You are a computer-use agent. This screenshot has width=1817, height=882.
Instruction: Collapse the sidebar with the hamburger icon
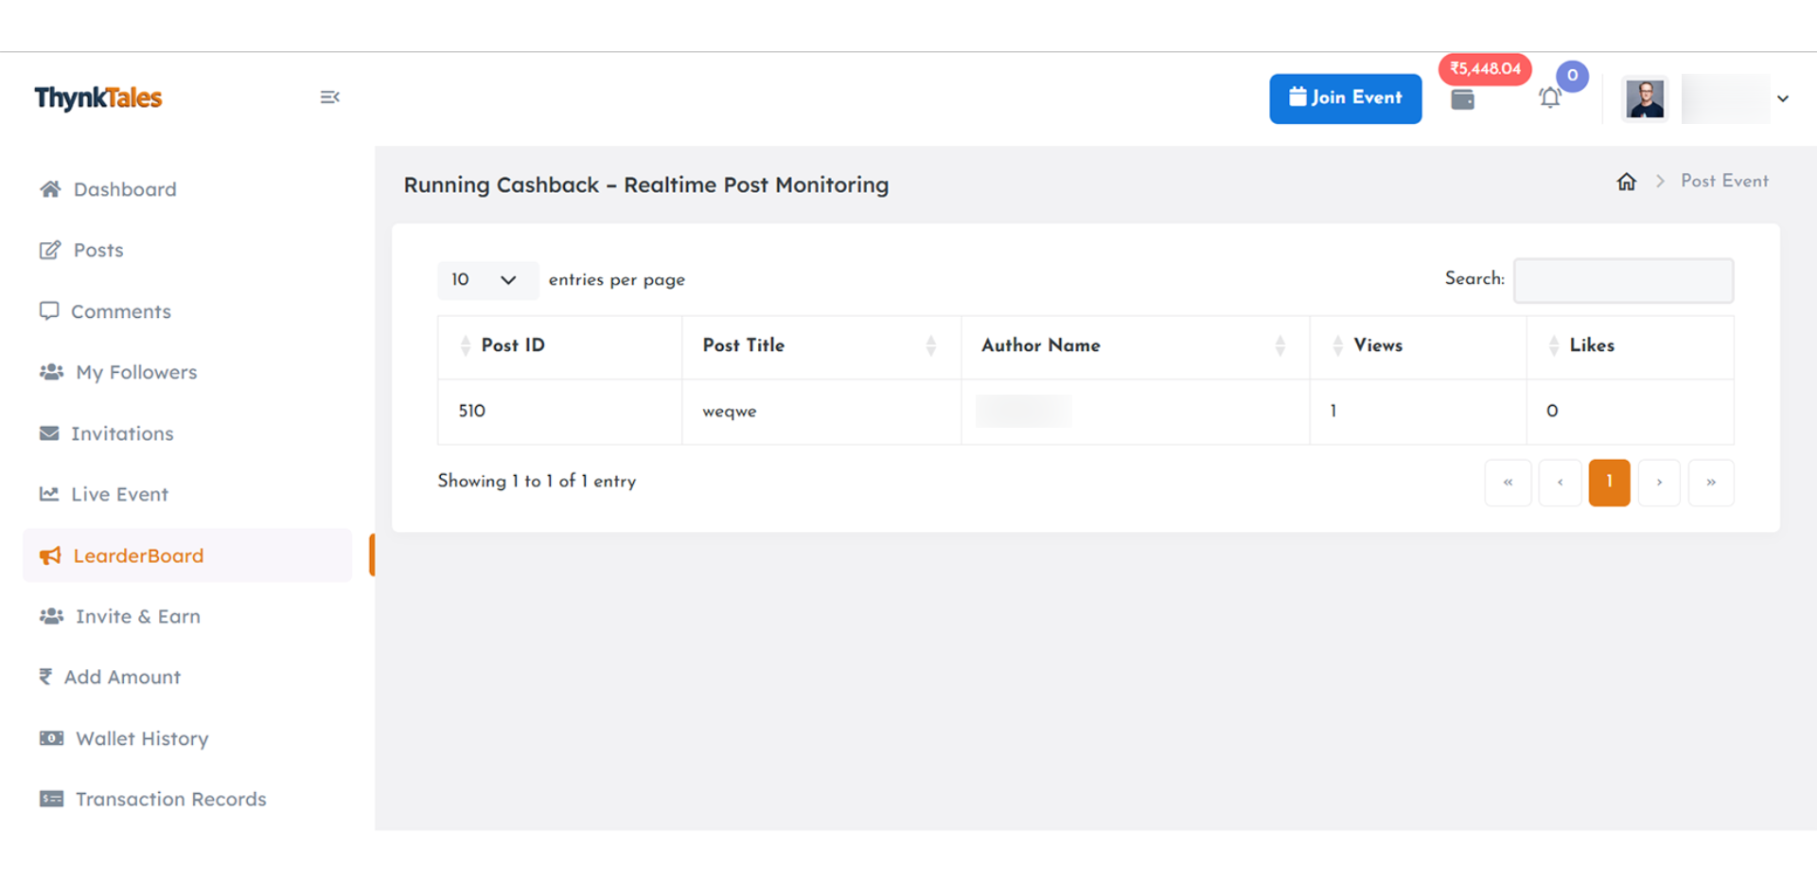[329, 97]
